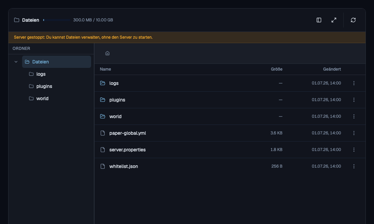374x224 pixels.
Task: Sort by Geändert column header
Action: coord(332,69)
